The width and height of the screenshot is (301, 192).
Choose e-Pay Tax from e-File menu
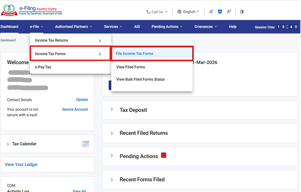43,67
